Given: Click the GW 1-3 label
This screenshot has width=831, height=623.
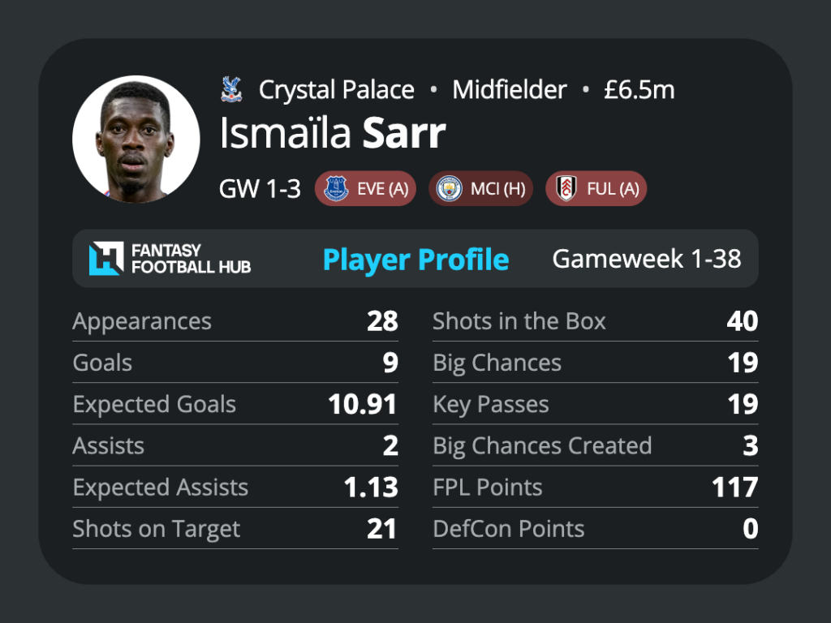Looking at the screenshot, I should tap(260, 188).
